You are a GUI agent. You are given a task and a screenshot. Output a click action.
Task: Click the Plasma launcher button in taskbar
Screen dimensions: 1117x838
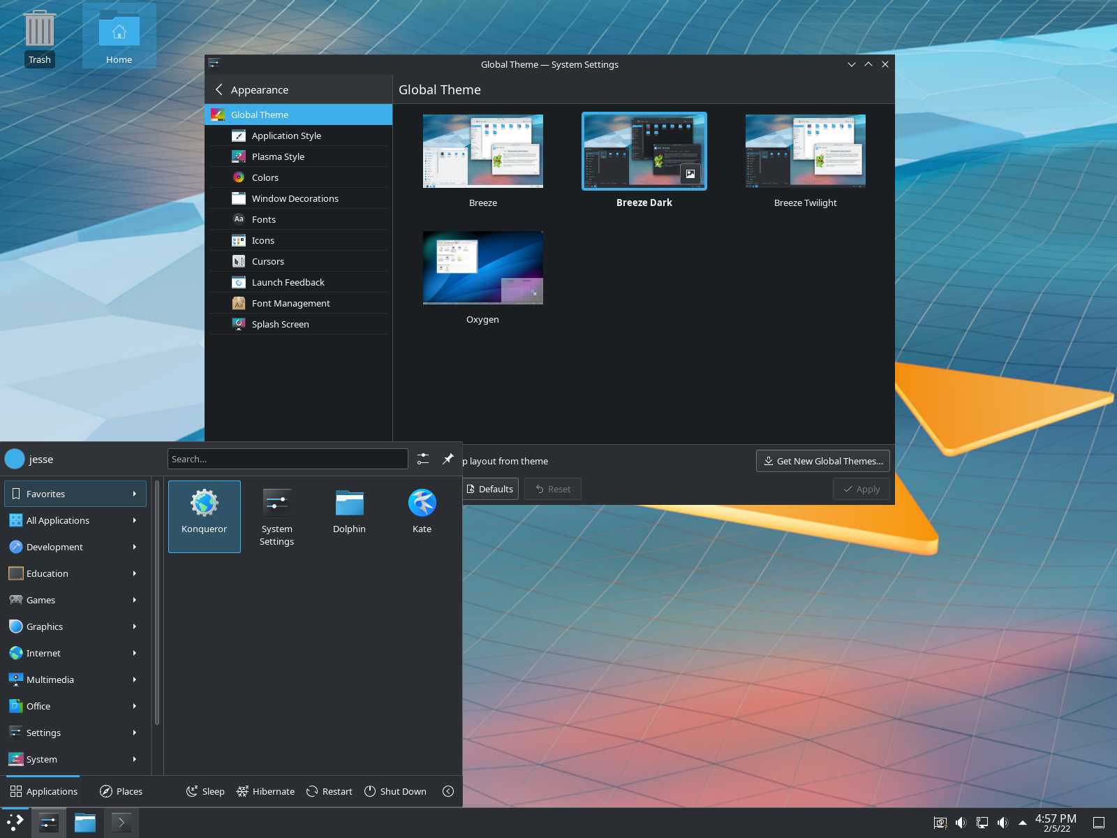[x=15, y=823]
